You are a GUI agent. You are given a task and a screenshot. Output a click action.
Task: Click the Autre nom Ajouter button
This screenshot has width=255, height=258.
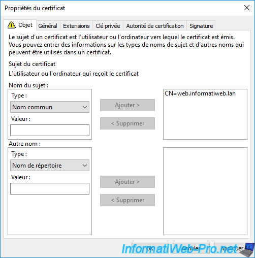[x=127, y=182]
